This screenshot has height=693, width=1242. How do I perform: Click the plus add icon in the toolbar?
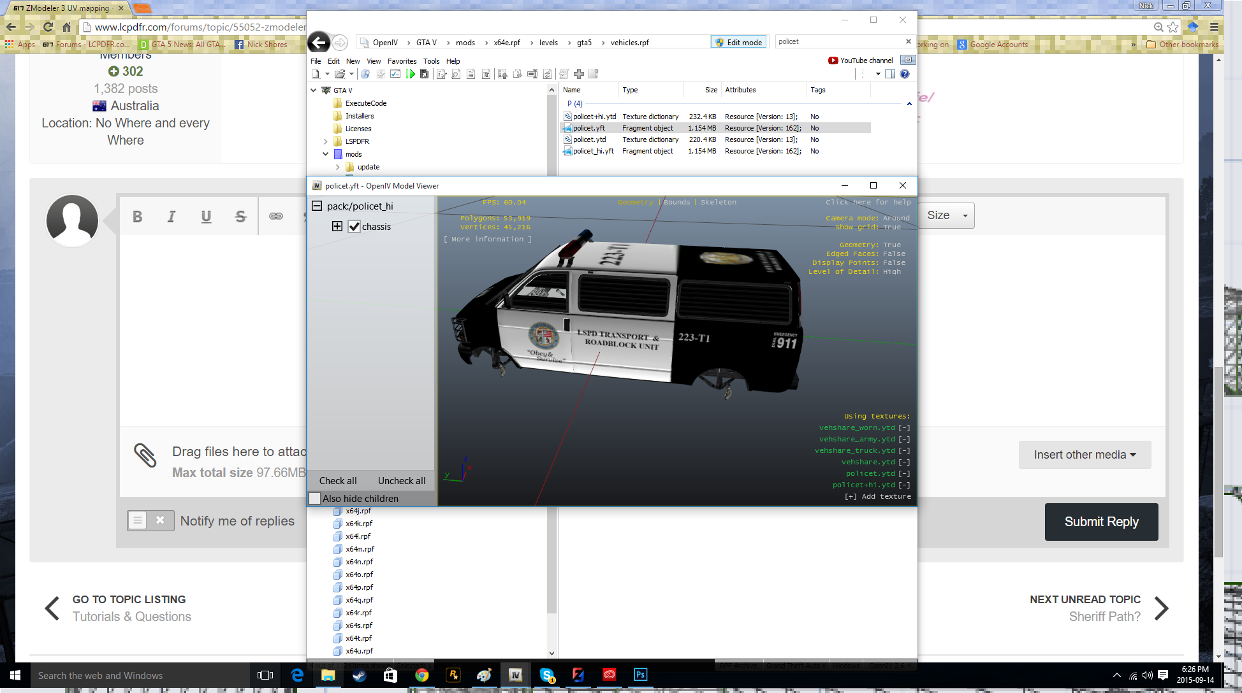(x=579, y=74)
